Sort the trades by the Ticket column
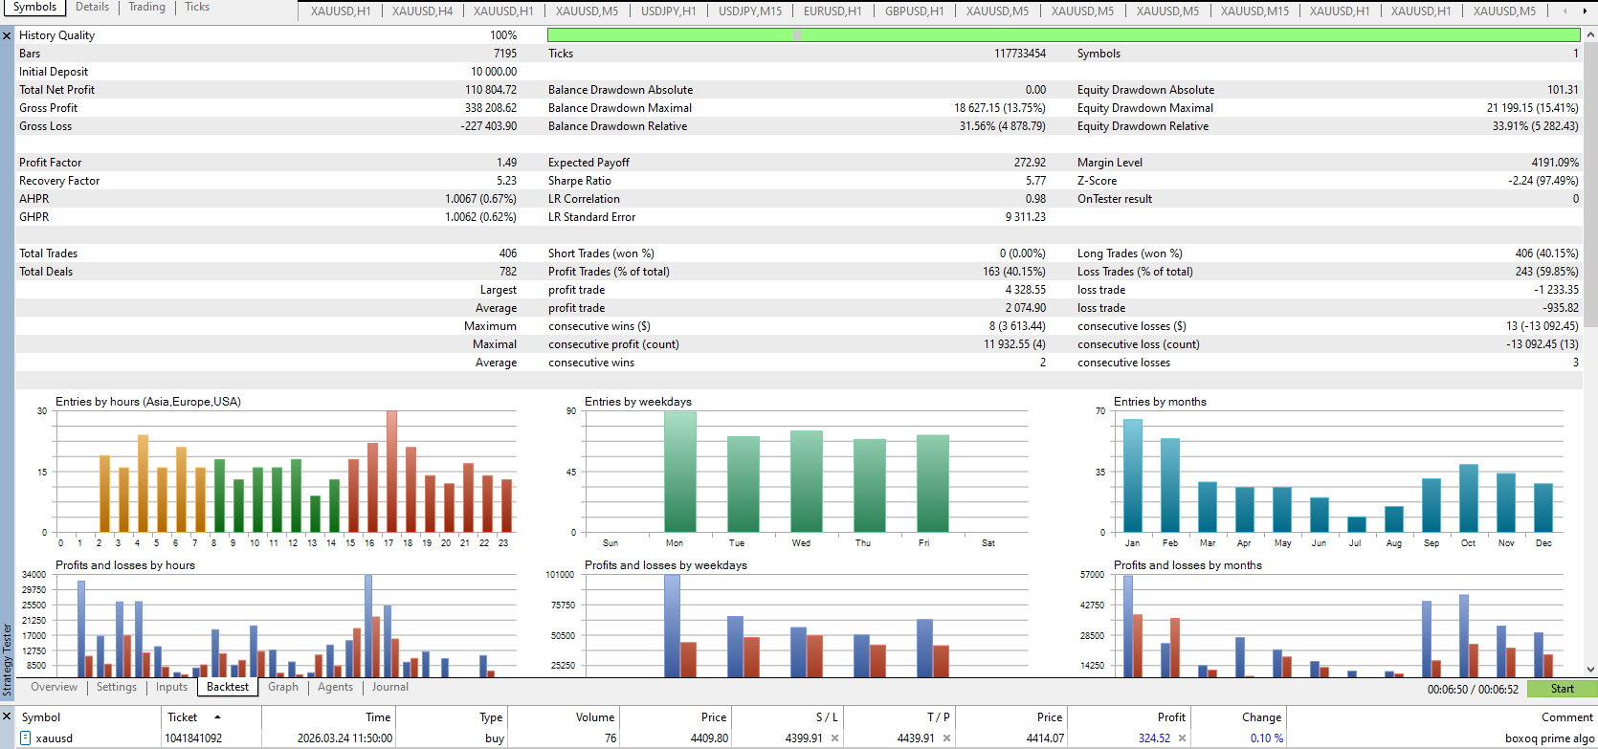This screenshot has width=1598, height=749. (183, 717)
